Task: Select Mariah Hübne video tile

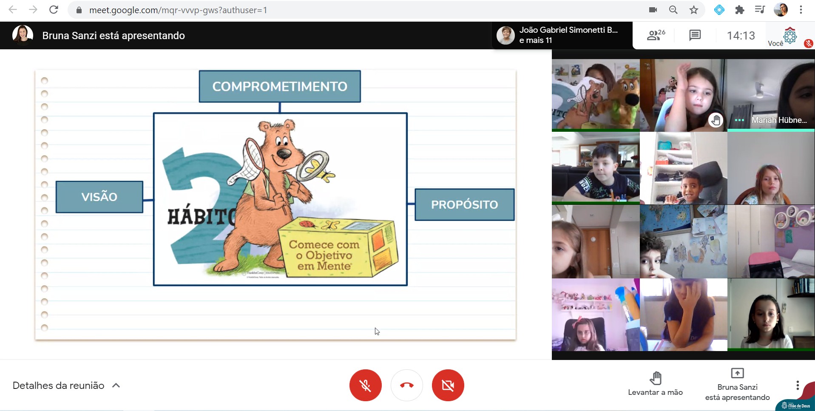Action: tap(771, 95)
